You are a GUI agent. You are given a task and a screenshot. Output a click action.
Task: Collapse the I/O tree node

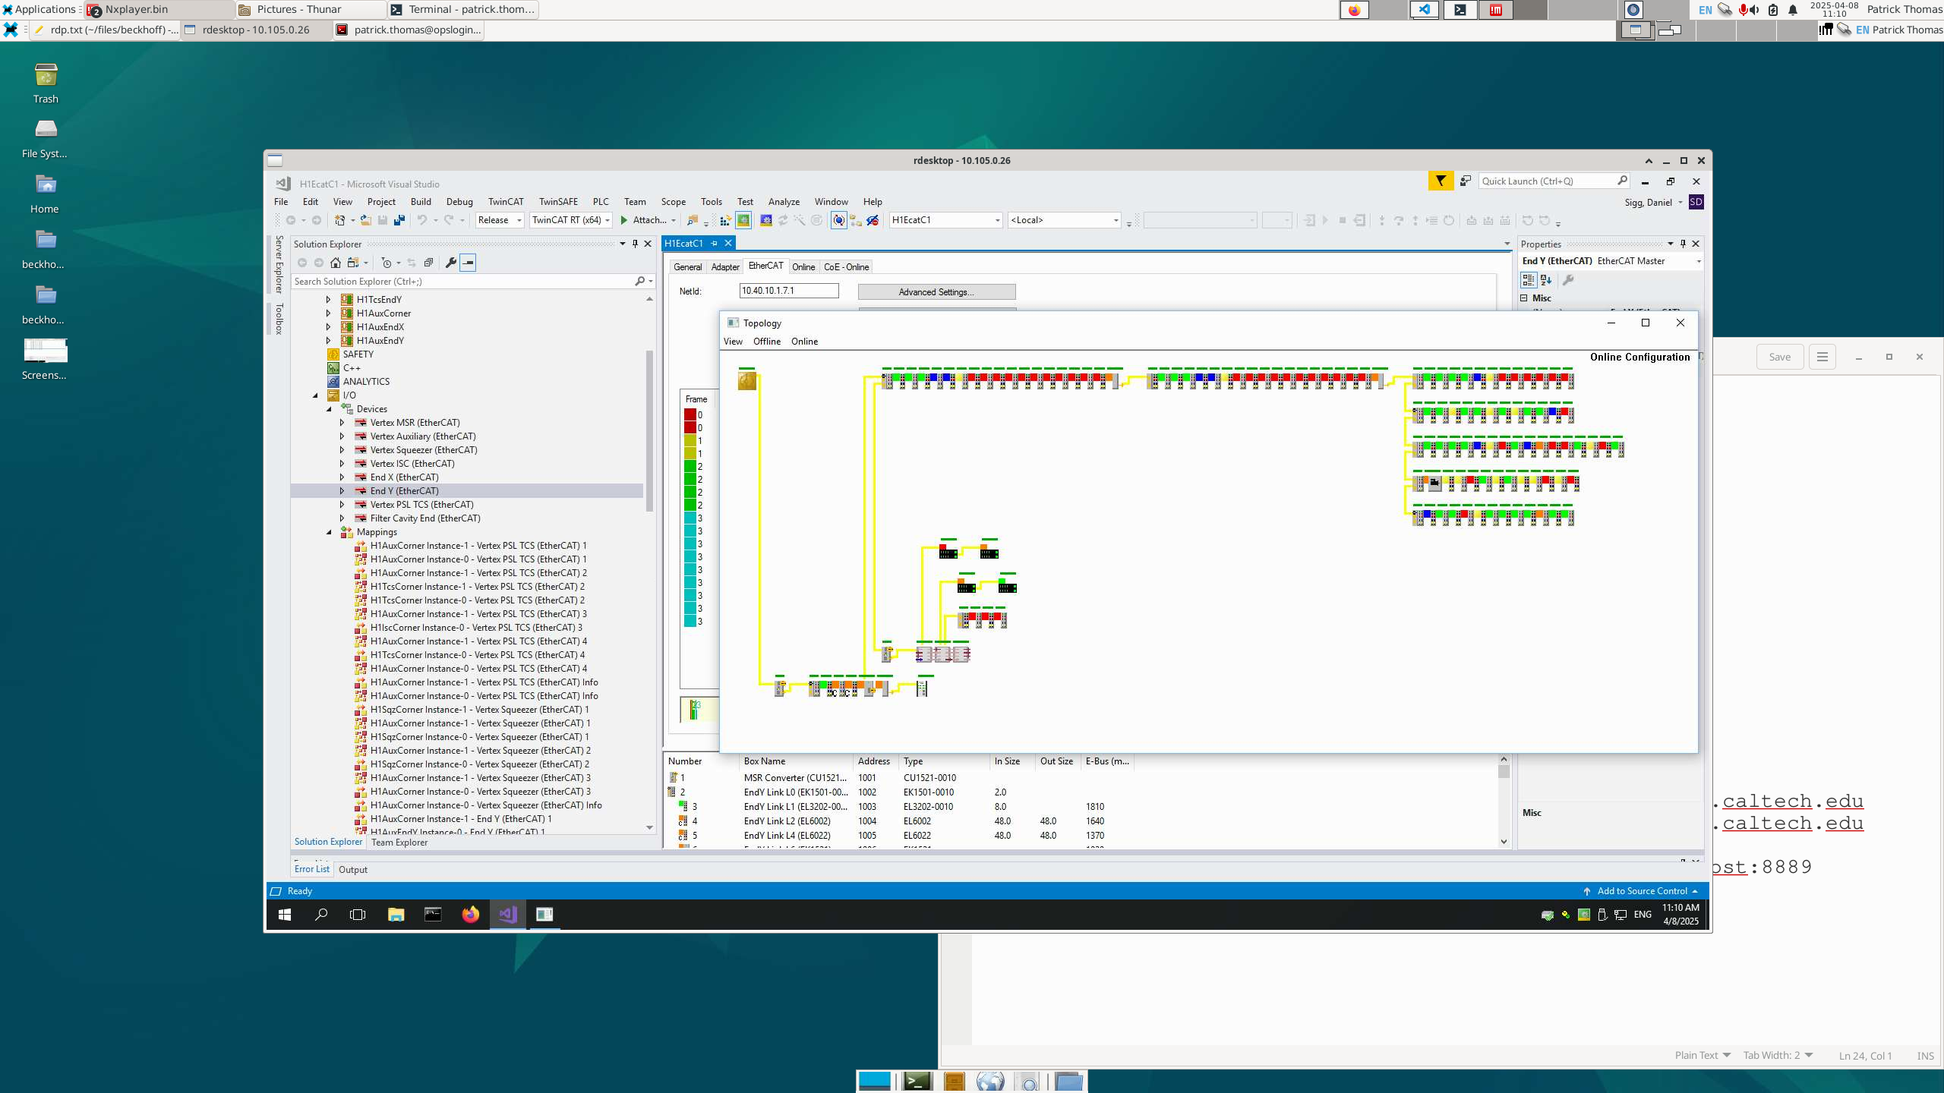[x=316, y=395]
